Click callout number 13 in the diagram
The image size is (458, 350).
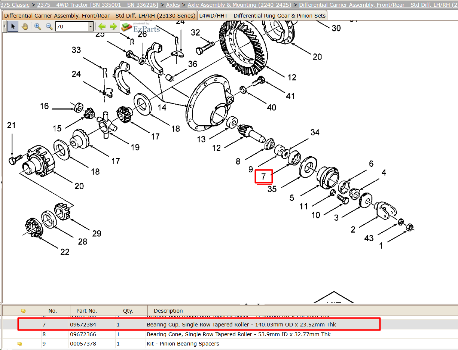(201, 139)
